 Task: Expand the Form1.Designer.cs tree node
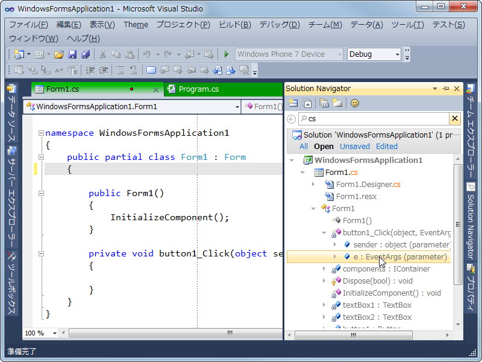pyautogui.click(x=313, y=184)
